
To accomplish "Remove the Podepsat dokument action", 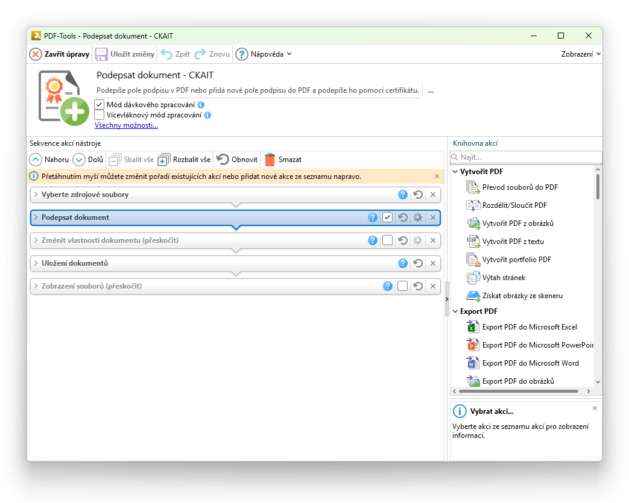I will (x=433, y=217).
